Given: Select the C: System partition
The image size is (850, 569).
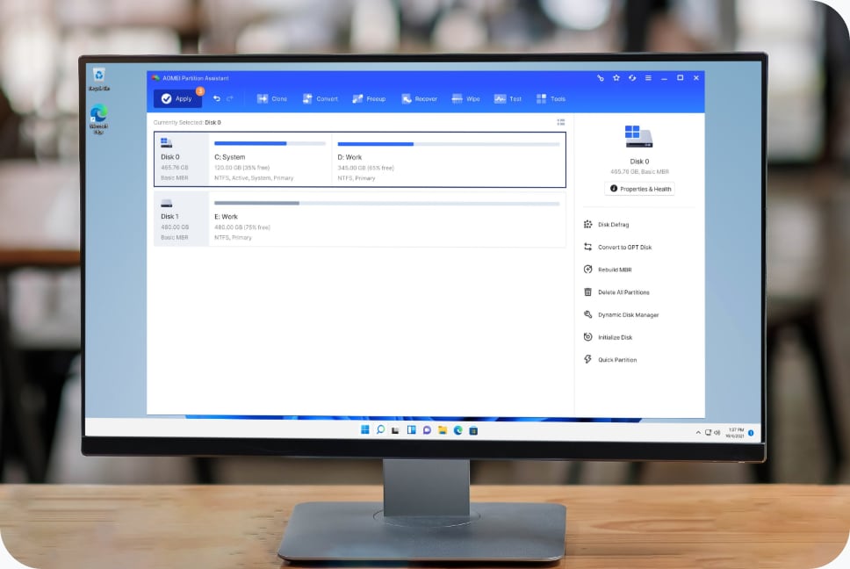Looking at the screenshot, I should tap(270, 160).
